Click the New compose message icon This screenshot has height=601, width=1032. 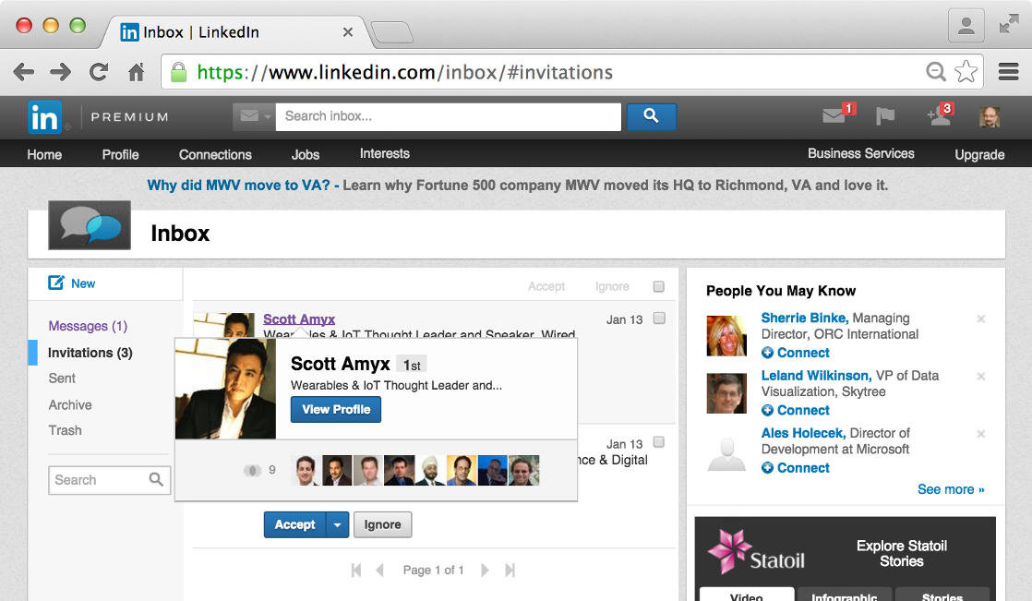coord(56,283)
